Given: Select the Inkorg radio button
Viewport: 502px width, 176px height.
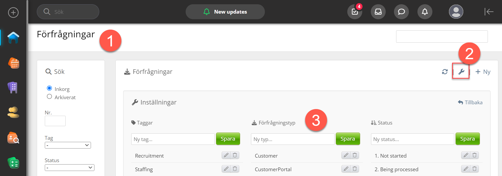Looking at the screenshot, I should pyautogui.click(x=49, y=88).
